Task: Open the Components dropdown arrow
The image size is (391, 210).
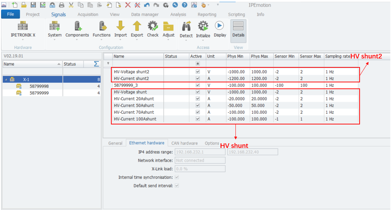Action: [77, 40]
